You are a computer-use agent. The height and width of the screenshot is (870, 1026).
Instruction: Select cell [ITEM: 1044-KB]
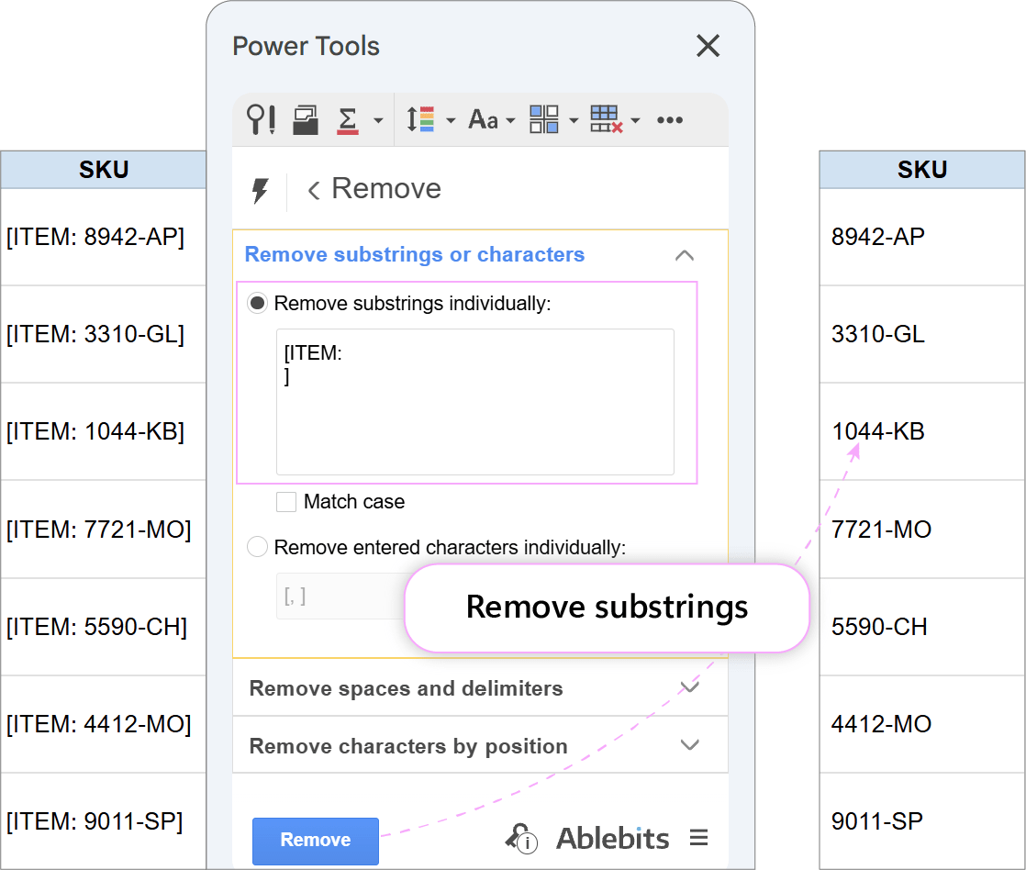coord(104,431)
